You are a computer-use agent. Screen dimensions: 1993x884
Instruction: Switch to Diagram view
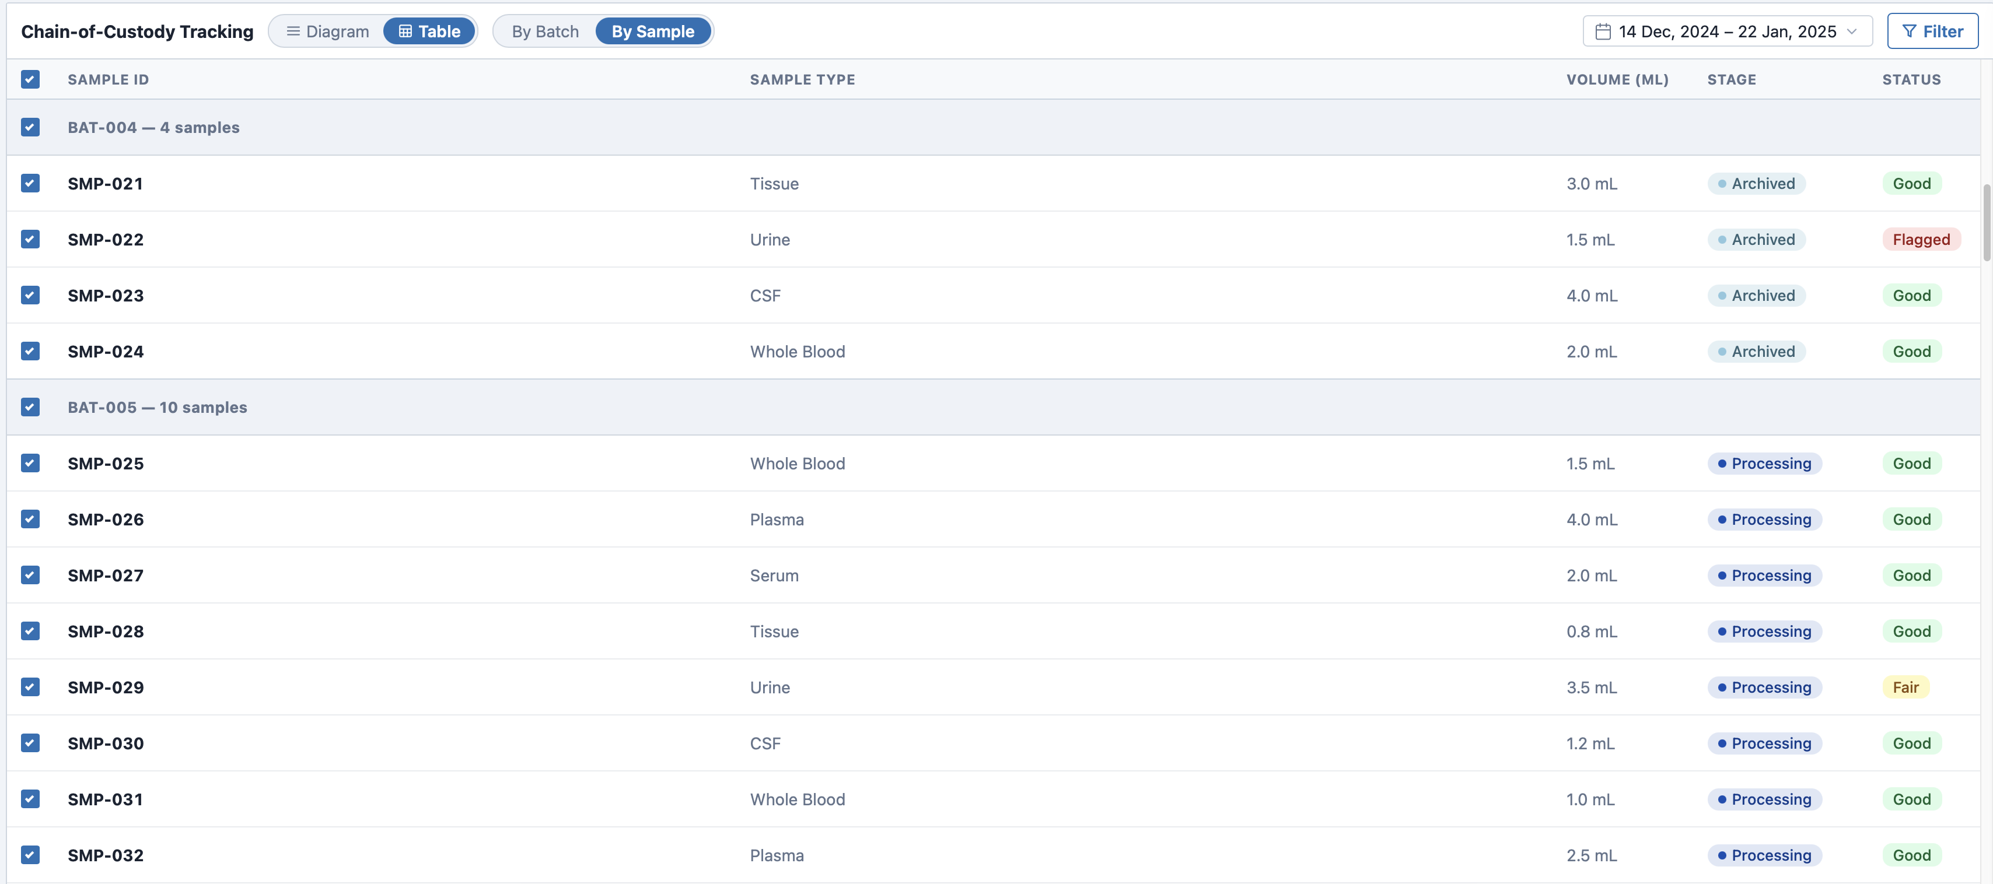(x=327, y=31)
